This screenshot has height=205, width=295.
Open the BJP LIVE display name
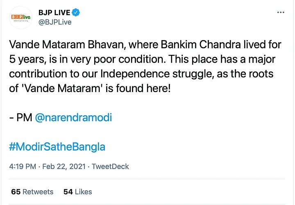coord(54,13)
